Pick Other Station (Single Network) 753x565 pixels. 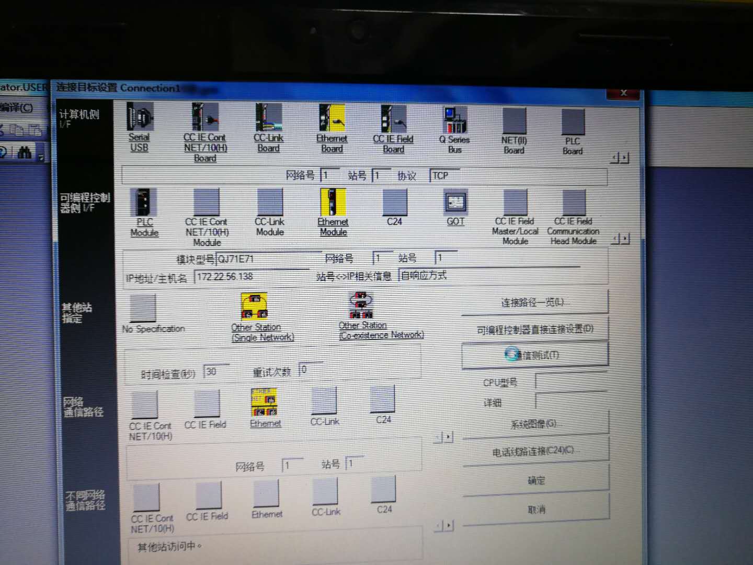coord(255,307)
